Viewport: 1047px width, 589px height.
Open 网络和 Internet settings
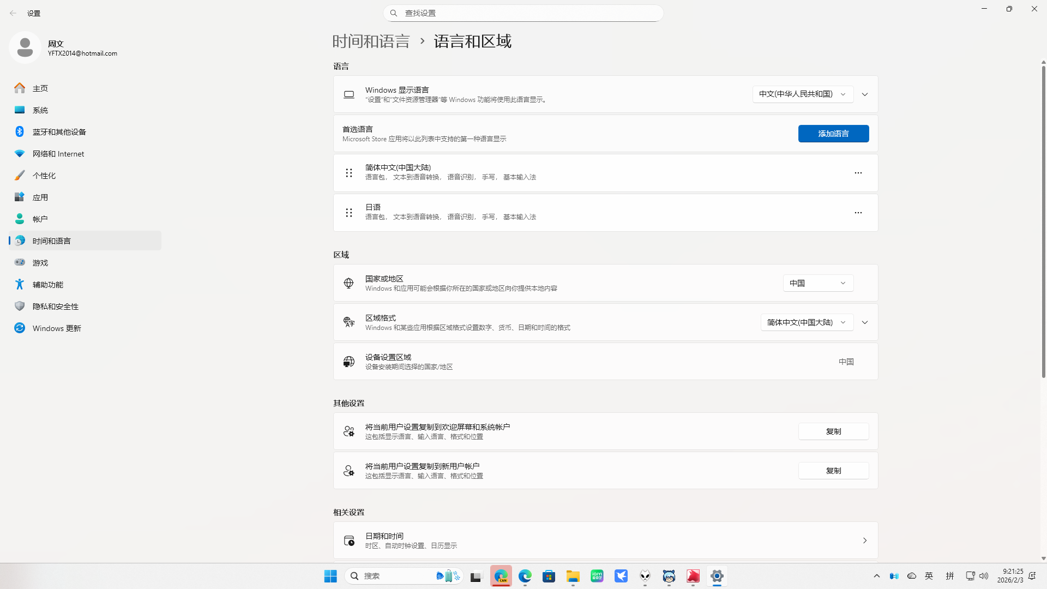pyautogui.click(x=58, y=153)
